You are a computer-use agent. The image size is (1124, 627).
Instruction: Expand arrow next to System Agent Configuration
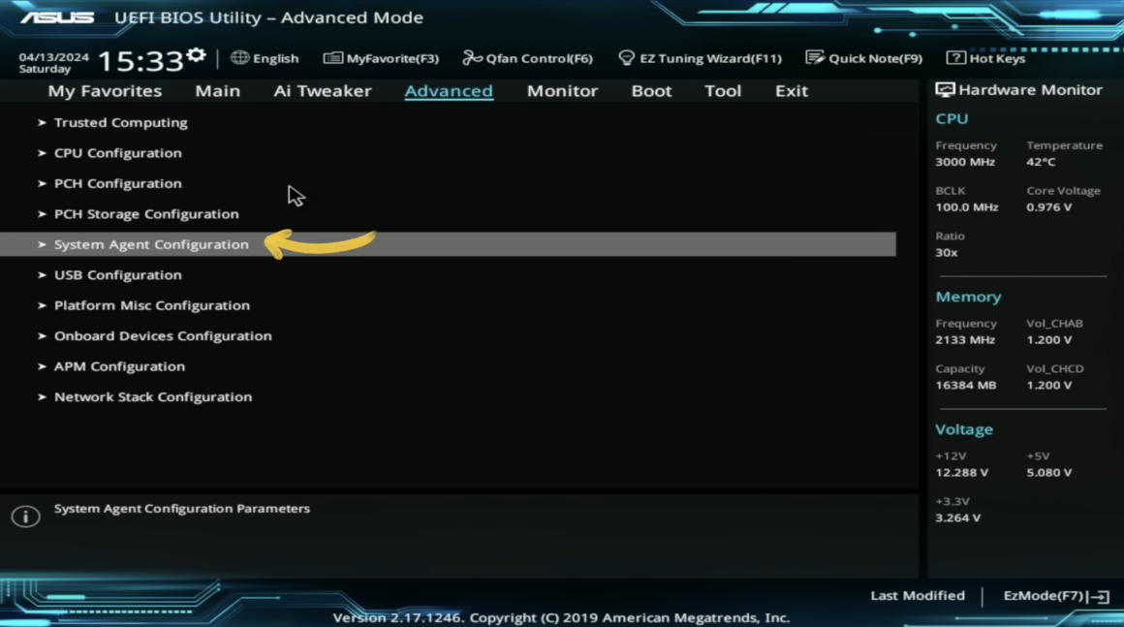tap(42, 244)
